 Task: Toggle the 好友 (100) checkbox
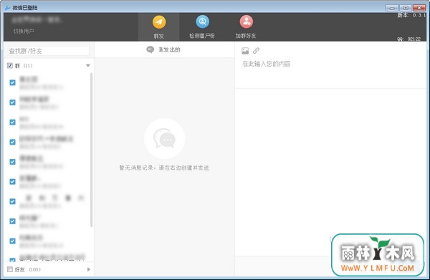click(10, 269)
